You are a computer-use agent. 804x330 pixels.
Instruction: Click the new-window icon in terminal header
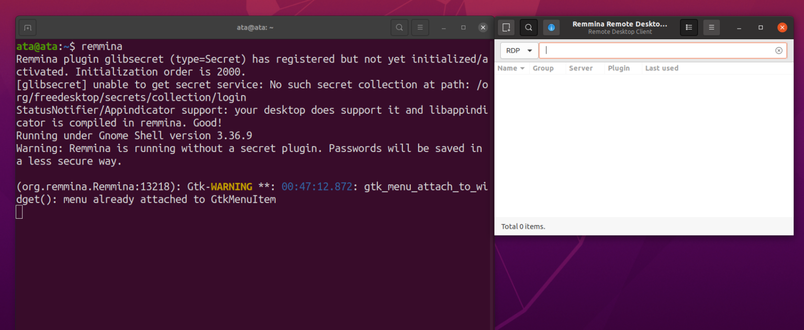point(27,27)
